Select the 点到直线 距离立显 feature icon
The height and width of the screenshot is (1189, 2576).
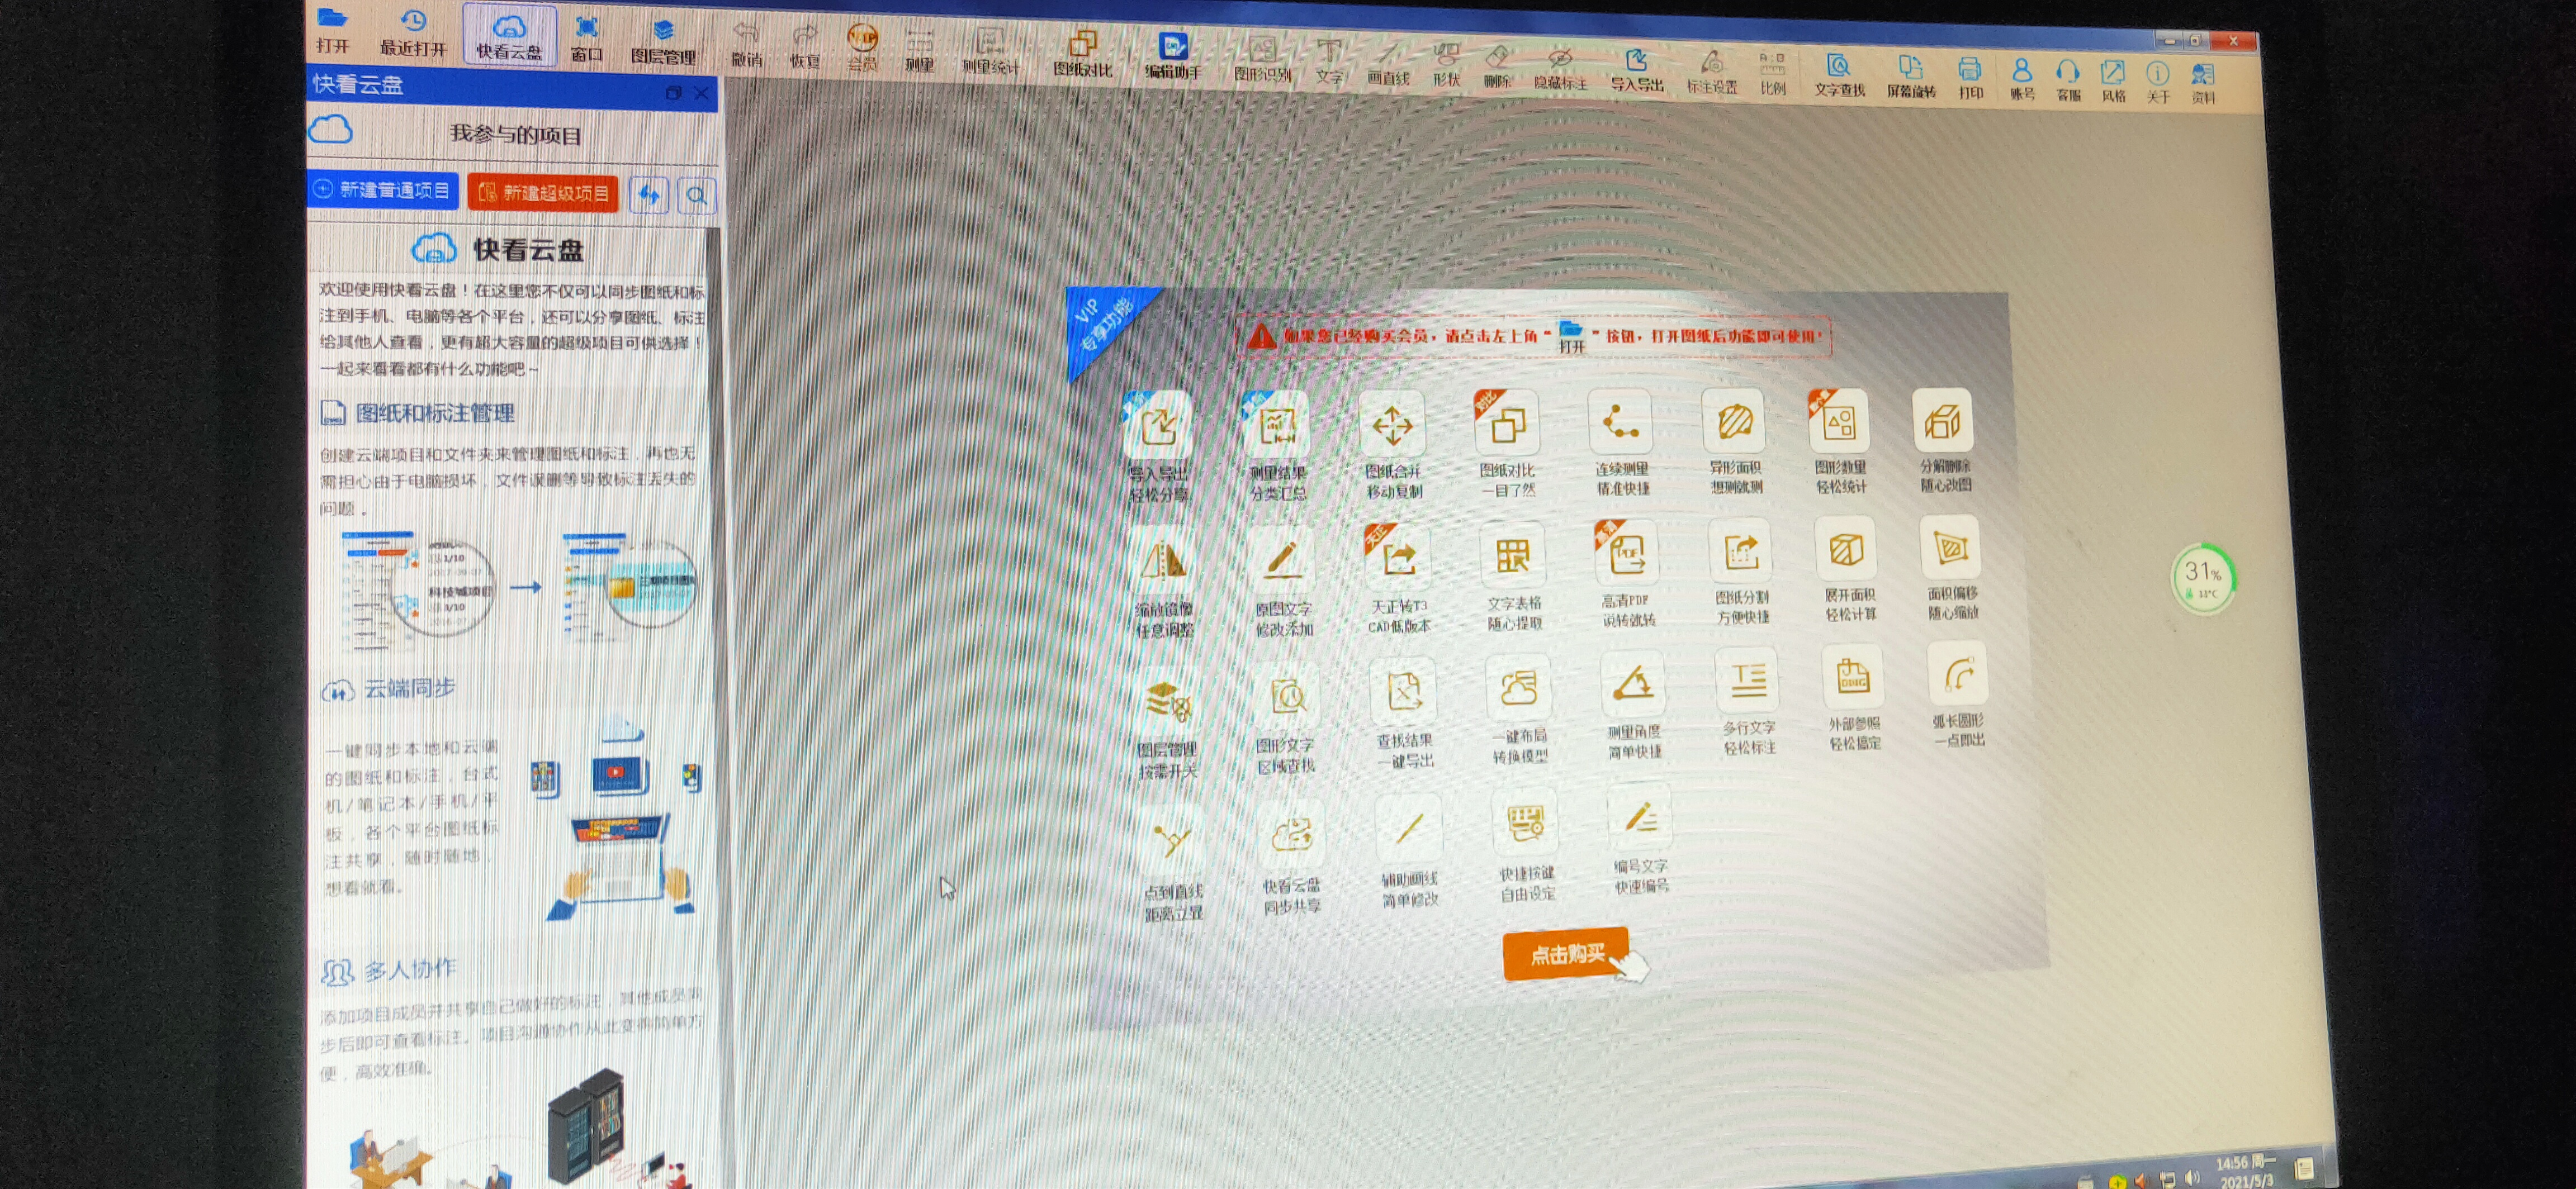tap(1171, 840)
